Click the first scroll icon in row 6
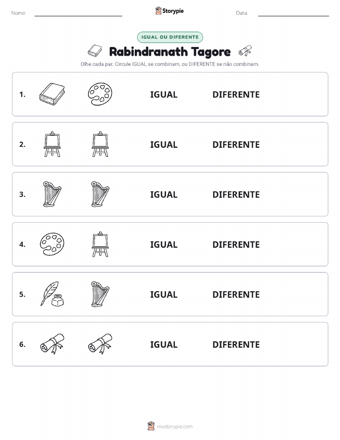 point(52,344)
